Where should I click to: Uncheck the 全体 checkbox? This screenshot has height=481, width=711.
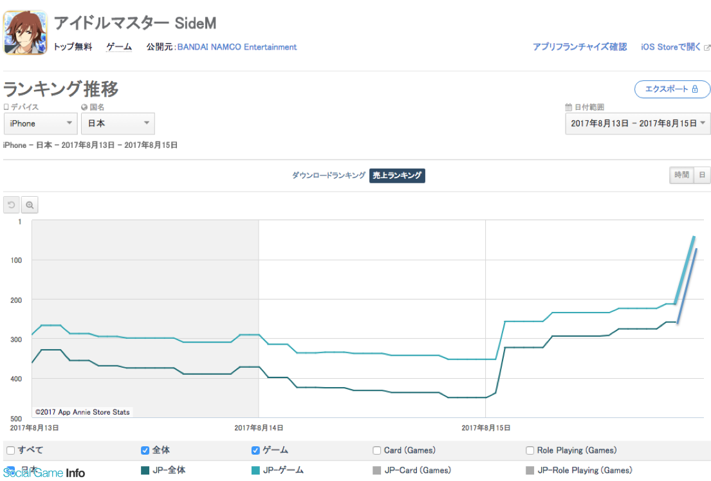click(x=145, y=450)
